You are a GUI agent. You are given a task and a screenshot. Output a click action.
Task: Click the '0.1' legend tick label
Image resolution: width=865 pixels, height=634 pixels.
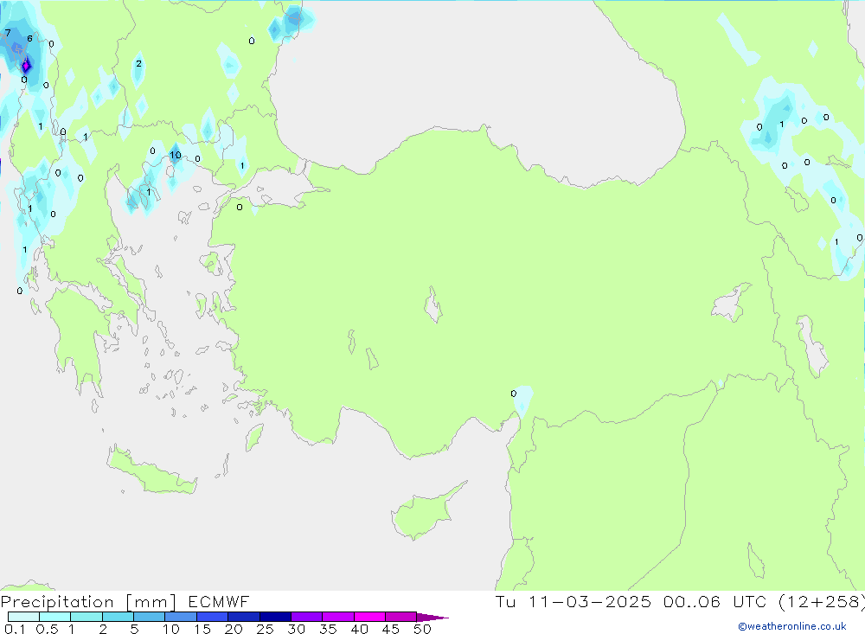coord(15,629)
